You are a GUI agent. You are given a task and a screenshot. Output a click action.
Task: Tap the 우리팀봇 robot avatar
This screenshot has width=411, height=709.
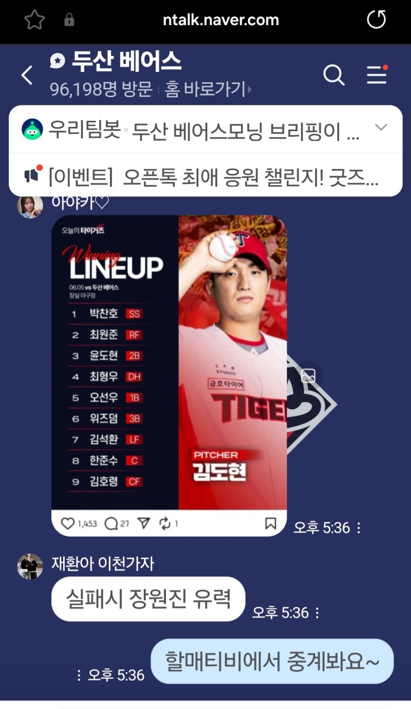pyautogui.click(x=32, y=129)
